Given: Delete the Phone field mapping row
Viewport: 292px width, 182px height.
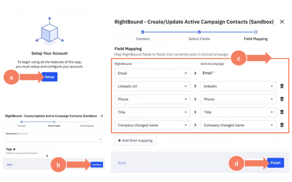Looking at the screenshot, I should coord(282,99).
